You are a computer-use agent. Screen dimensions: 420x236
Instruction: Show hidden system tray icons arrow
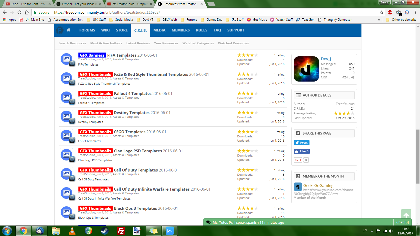pos(372,231)
